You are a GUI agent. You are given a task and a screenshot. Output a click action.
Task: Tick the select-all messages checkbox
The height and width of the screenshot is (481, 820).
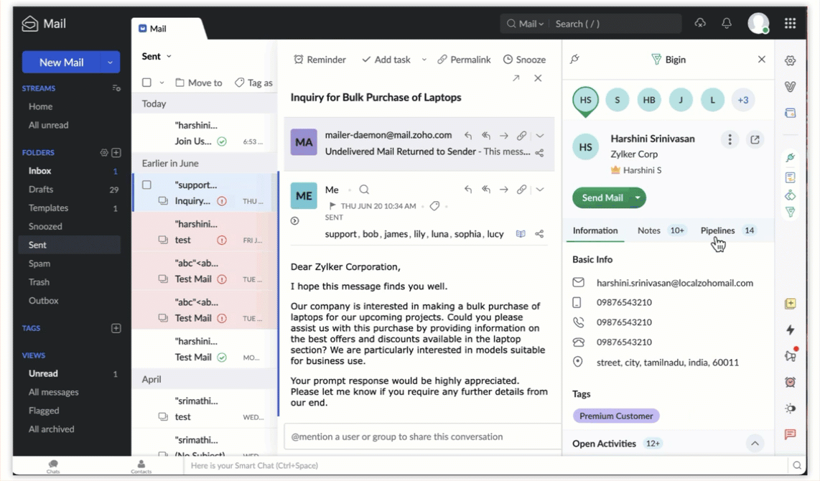click(x=146, y=83)
